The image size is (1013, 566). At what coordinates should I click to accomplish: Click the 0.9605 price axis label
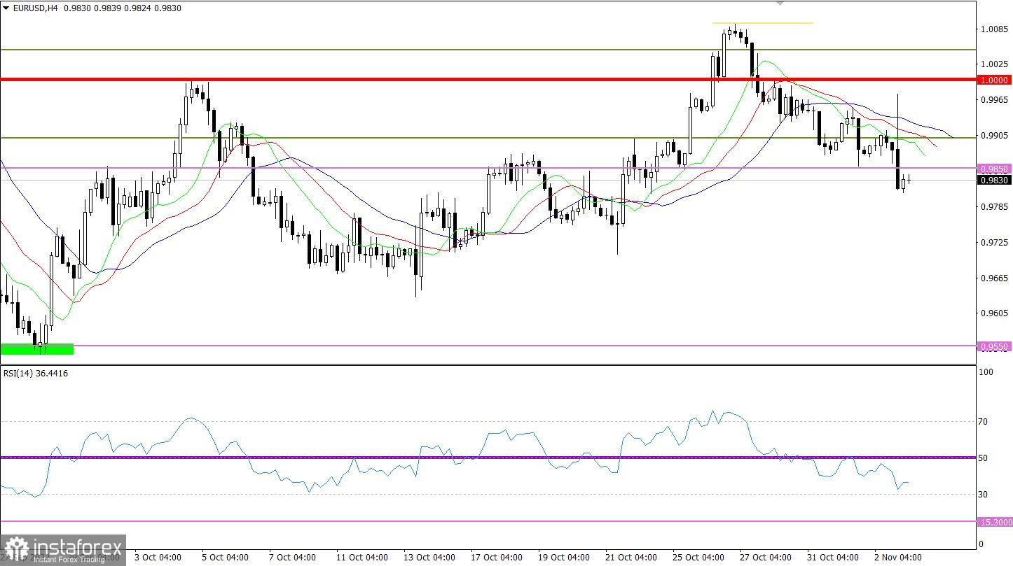995,314
